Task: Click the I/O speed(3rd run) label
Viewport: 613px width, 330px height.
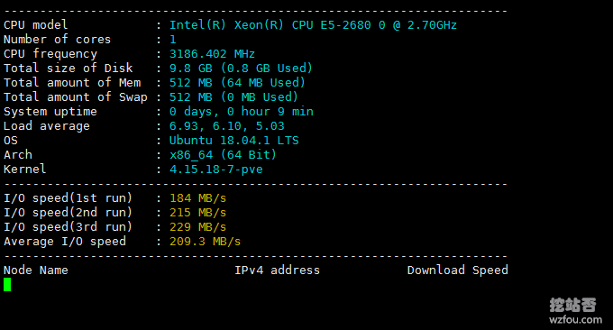Action: (68, 227)
